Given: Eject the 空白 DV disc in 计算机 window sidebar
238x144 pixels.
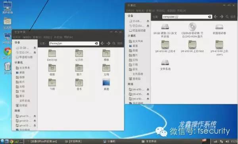Looking at the screenshot, I should [148, 26].
